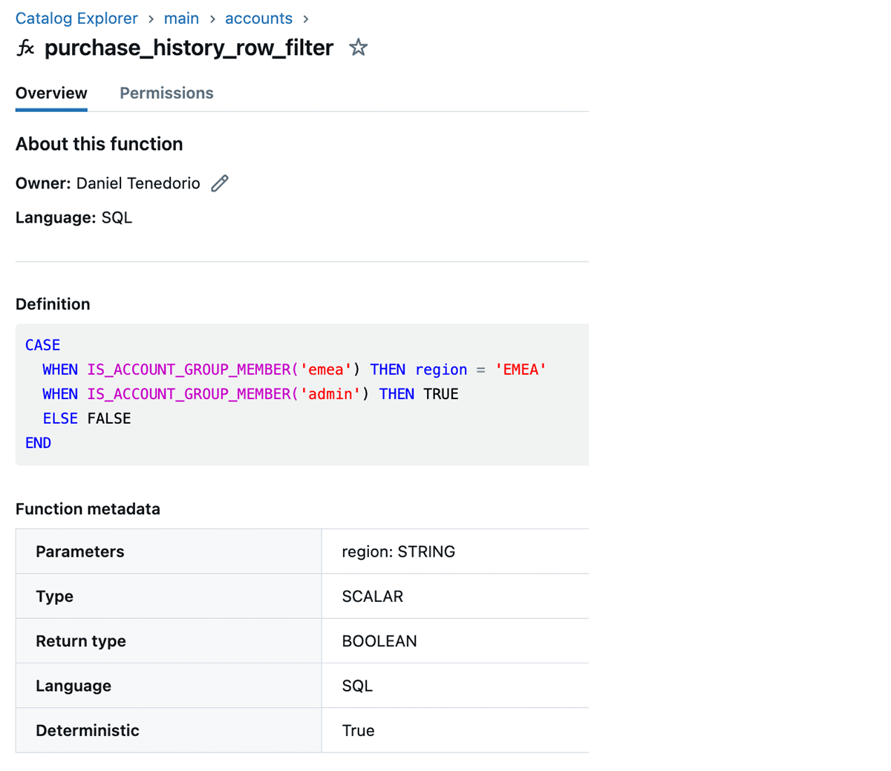
Task: Select the region: STRING parameter value
Action: [398, 551]
